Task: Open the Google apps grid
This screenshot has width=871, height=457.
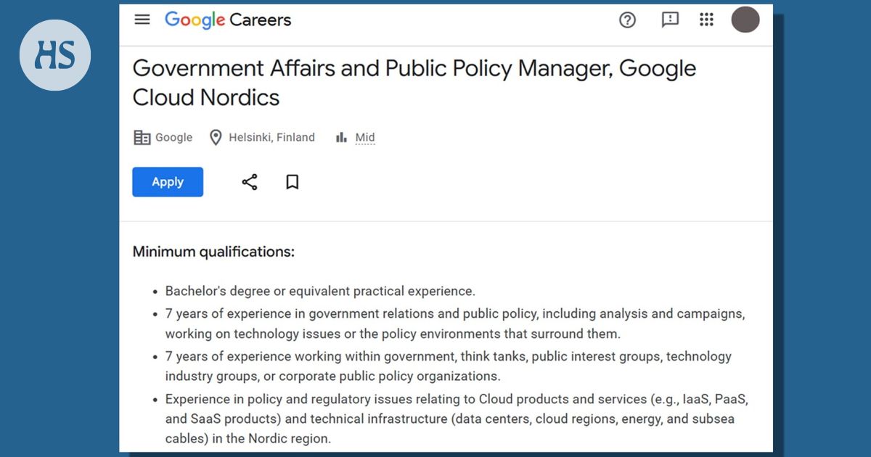Action: click(706, 20)
